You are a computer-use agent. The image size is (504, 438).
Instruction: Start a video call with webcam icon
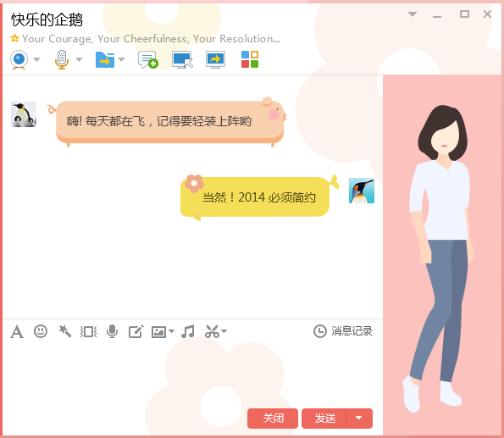19,60
